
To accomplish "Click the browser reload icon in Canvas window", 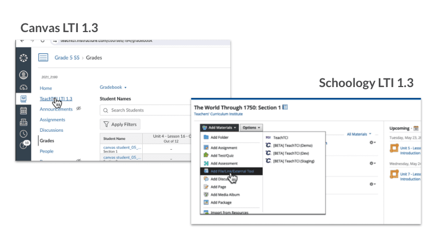I will coord(43,41).
